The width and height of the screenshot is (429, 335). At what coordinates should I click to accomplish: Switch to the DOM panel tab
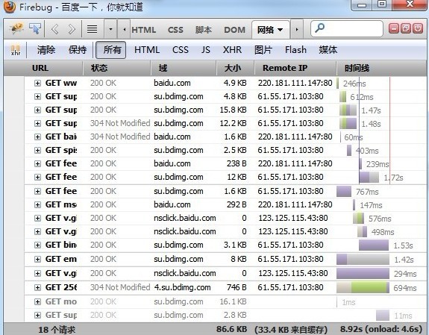[234, 30]
